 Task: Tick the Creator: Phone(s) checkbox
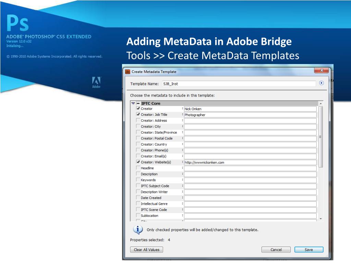pyautogui.click(x=138, y=150)
